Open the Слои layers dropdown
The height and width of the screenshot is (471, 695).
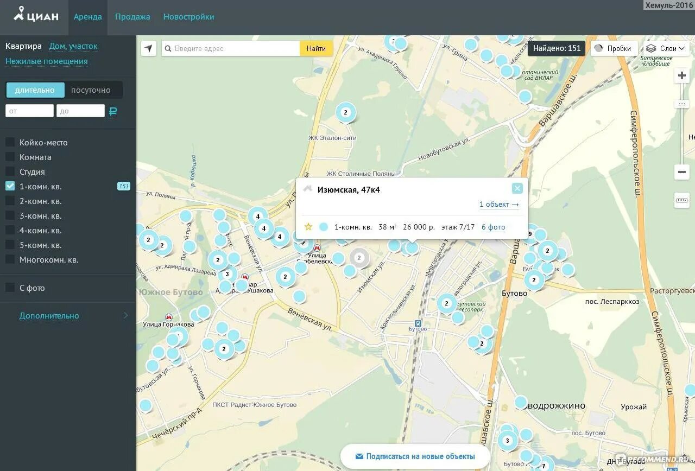[x=667, y=48]
